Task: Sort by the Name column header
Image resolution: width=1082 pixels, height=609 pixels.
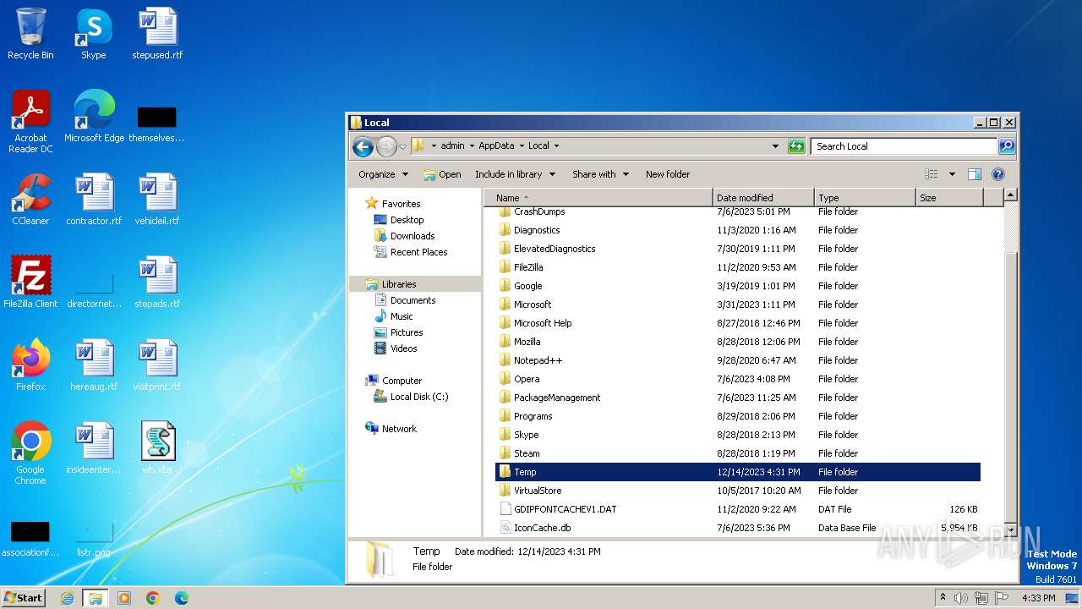Action: pos(598,198)
